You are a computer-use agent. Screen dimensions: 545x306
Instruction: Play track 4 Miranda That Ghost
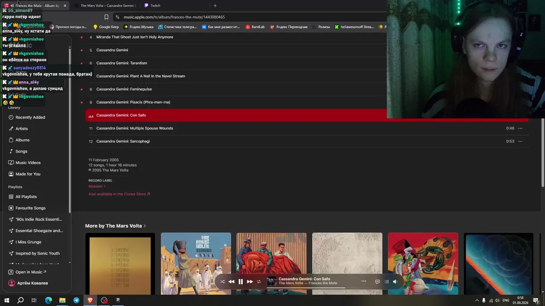(135, 37)
